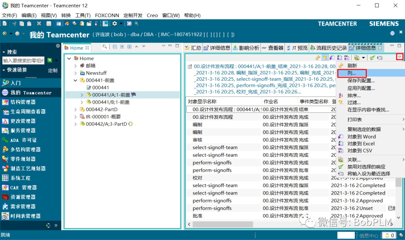Click the 制造工艺规划器 sidebar icon
The height and width of the screenshot is (240, 405).
coord(5,169)
